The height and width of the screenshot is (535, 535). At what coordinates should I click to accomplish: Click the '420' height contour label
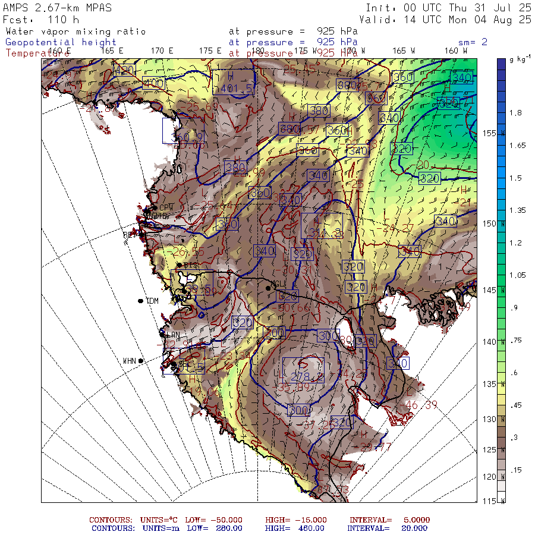[124, 70]
